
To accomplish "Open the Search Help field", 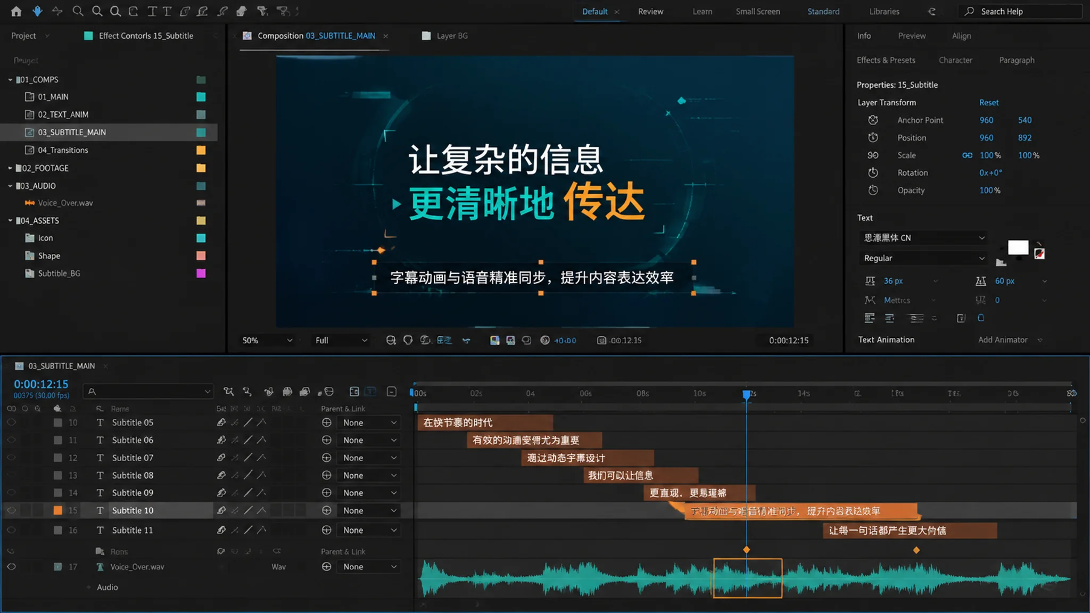I will pos(1020,11).
